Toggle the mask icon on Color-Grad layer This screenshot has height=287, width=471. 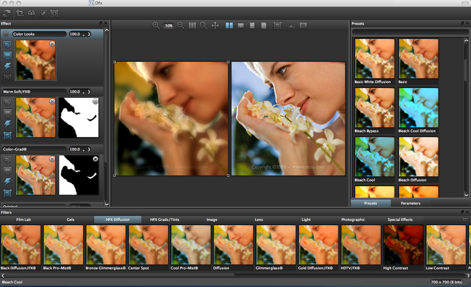8,192
